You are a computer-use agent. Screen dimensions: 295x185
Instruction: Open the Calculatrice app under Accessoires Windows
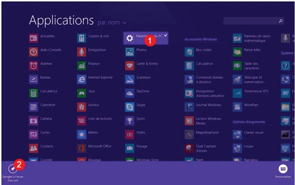[189, 66]
